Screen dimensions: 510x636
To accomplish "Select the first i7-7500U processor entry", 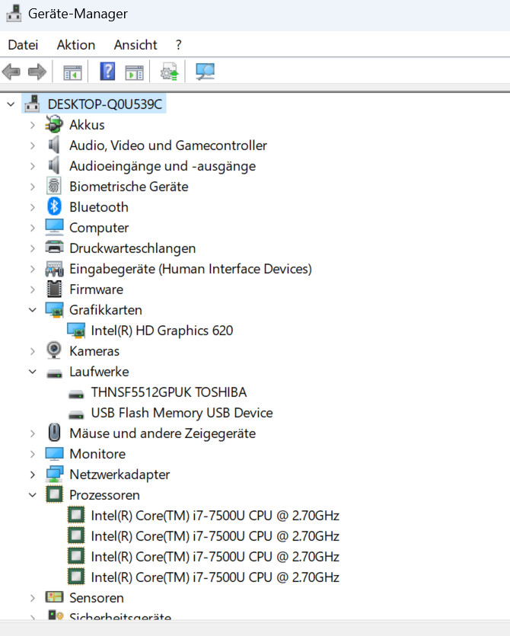I will point(215,516).
